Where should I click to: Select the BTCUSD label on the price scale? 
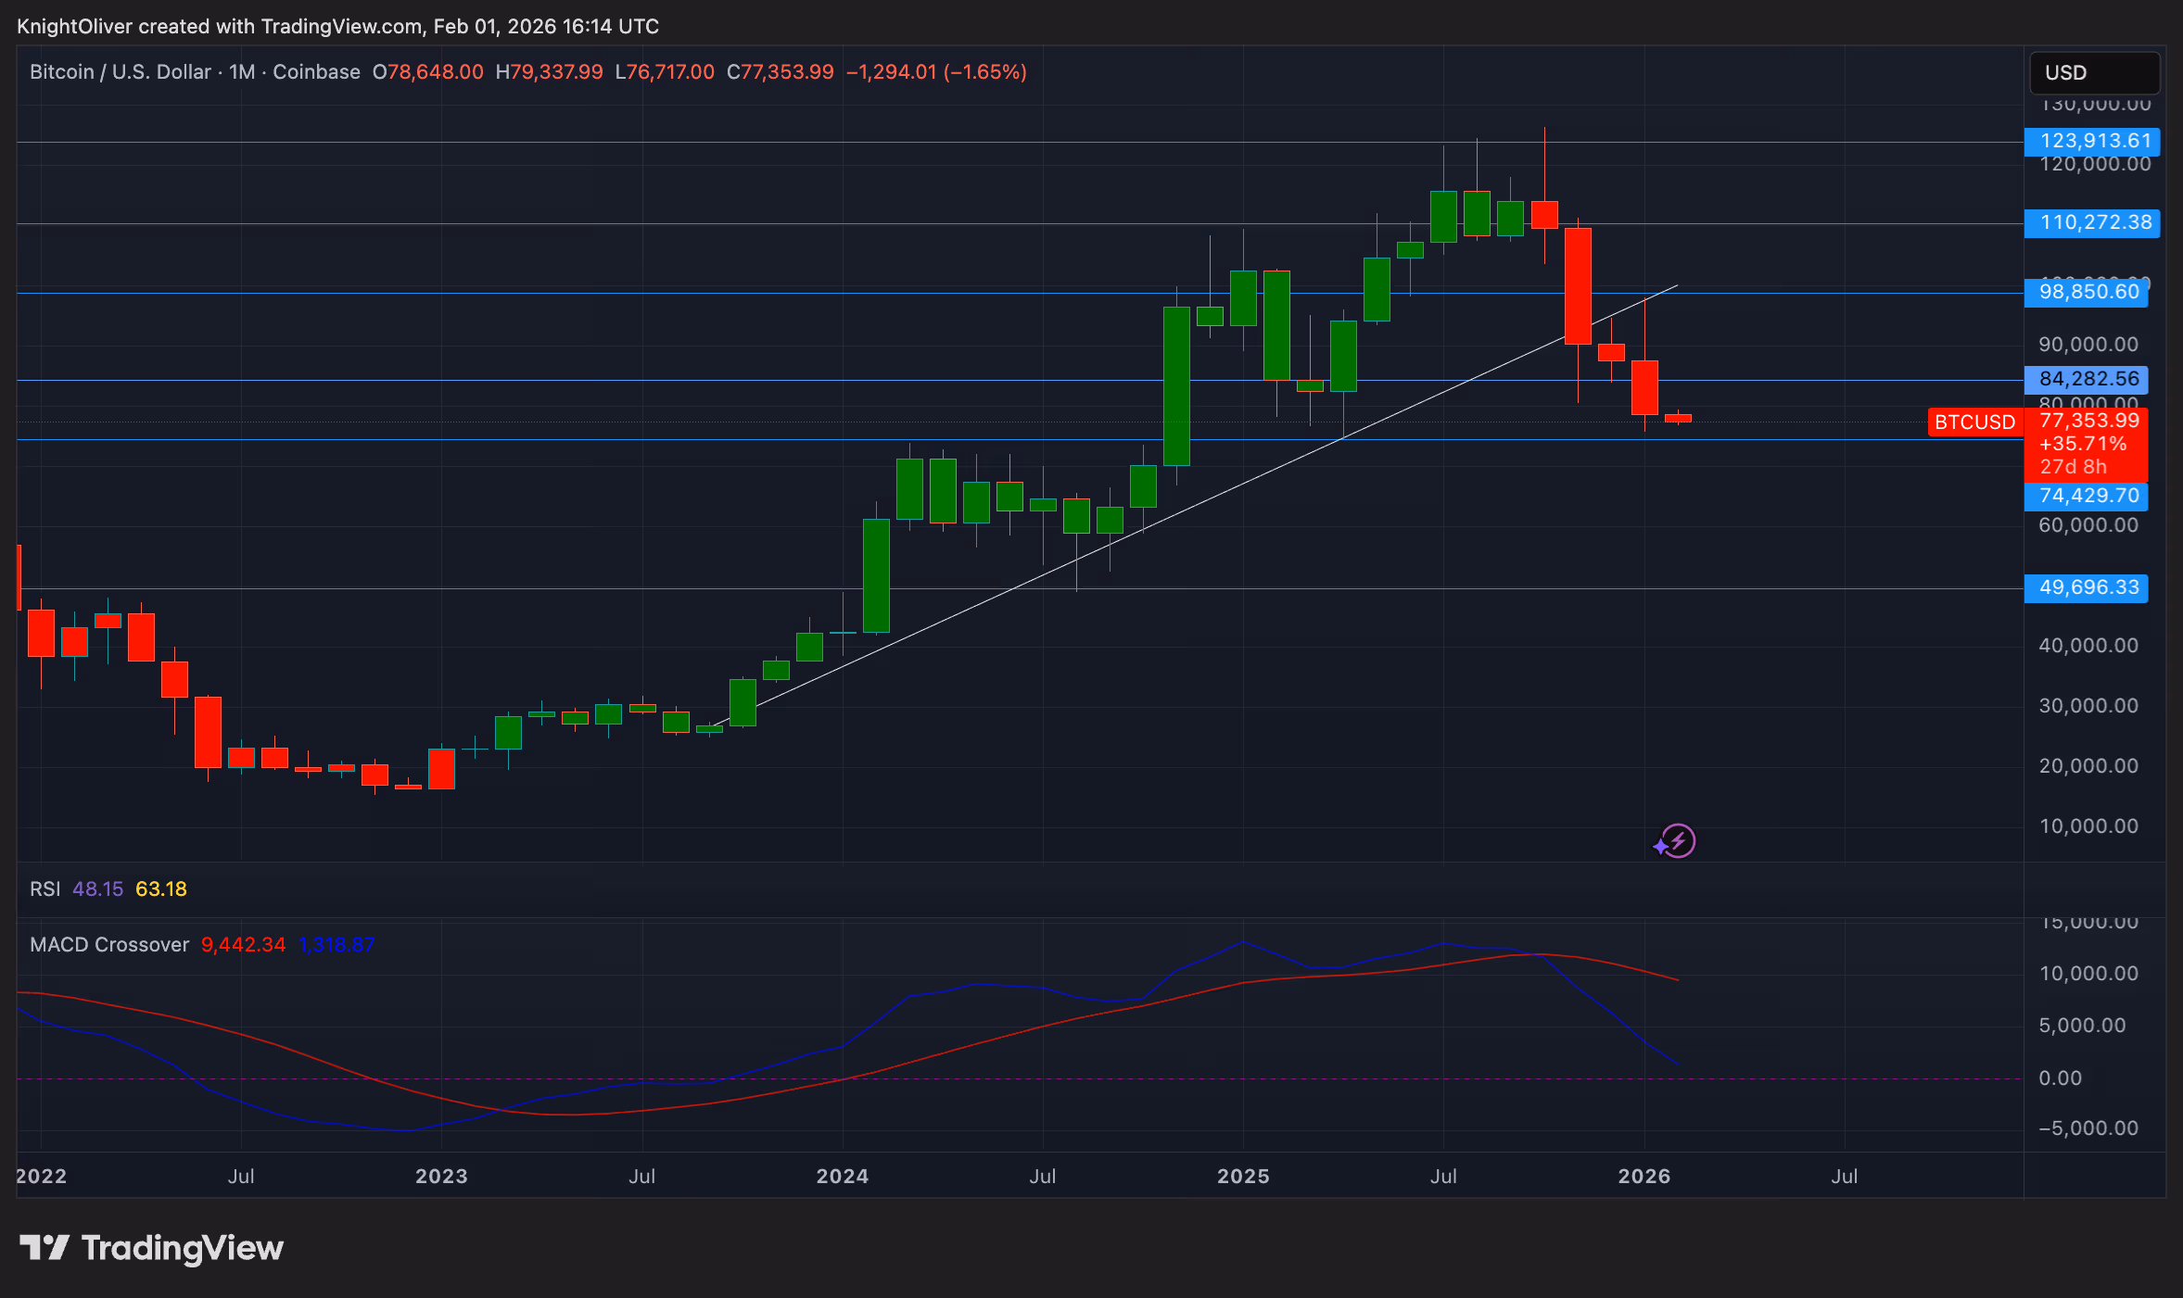1977,422
